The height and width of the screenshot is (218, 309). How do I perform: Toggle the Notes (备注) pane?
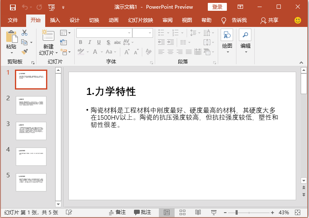coord(117,212)
